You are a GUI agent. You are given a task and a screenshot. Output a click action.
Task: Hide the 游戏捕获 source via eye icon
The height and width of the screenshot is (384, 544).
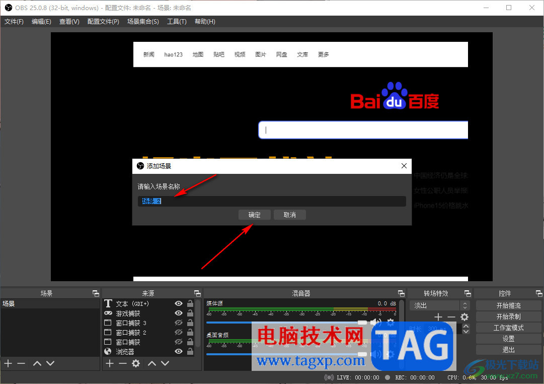(178, 313)
